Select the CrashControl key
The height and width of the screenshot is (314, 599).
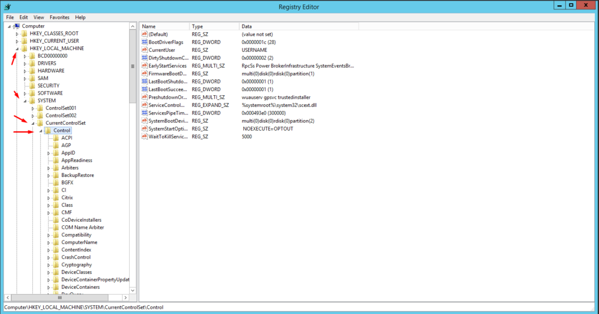click(75, 257)
